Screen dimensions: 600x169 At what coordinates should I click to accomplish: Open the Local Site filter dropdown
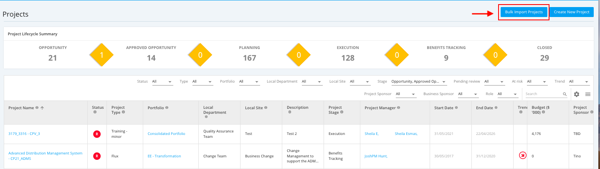[360, 81]
